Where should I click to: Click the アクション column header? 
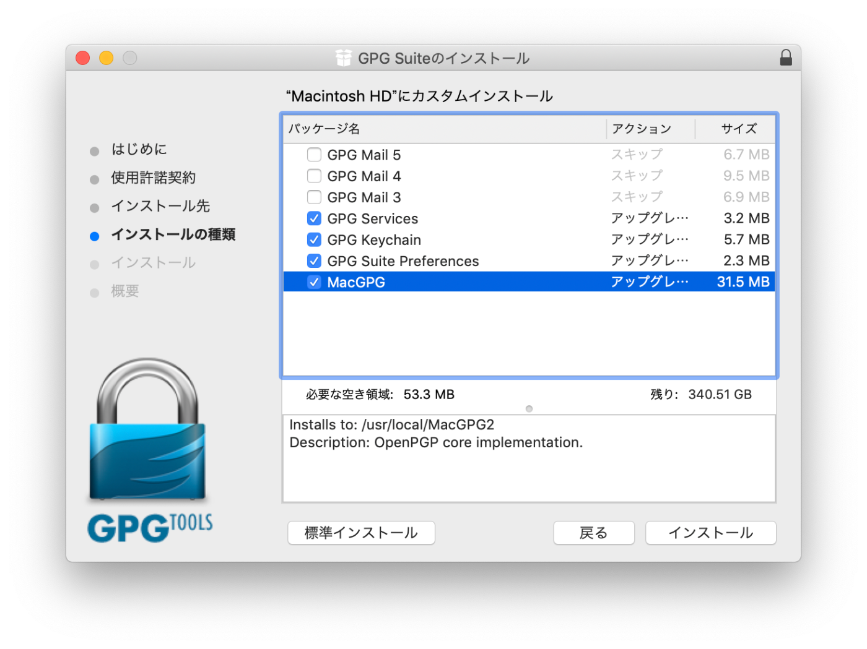coord(650,129)
